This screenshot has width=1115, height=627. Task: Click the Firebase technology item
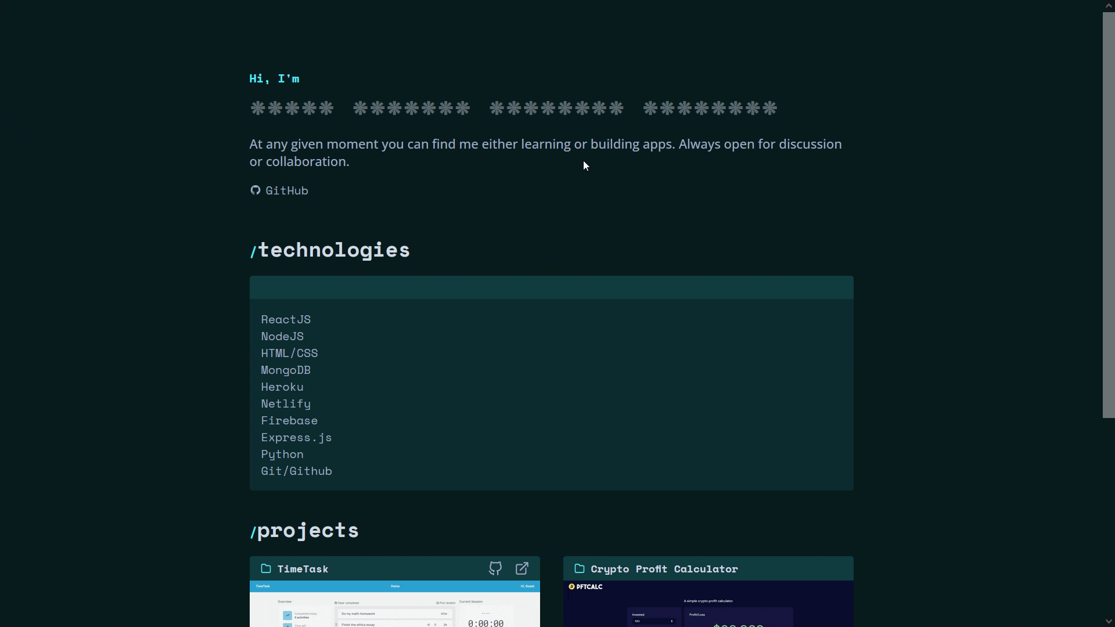(x=289, y=420)
